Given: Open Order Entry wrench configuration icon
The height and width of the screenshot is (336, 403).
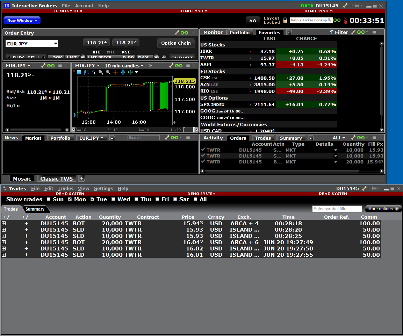Looking at the screenshot, I should [x=177, y=33].
